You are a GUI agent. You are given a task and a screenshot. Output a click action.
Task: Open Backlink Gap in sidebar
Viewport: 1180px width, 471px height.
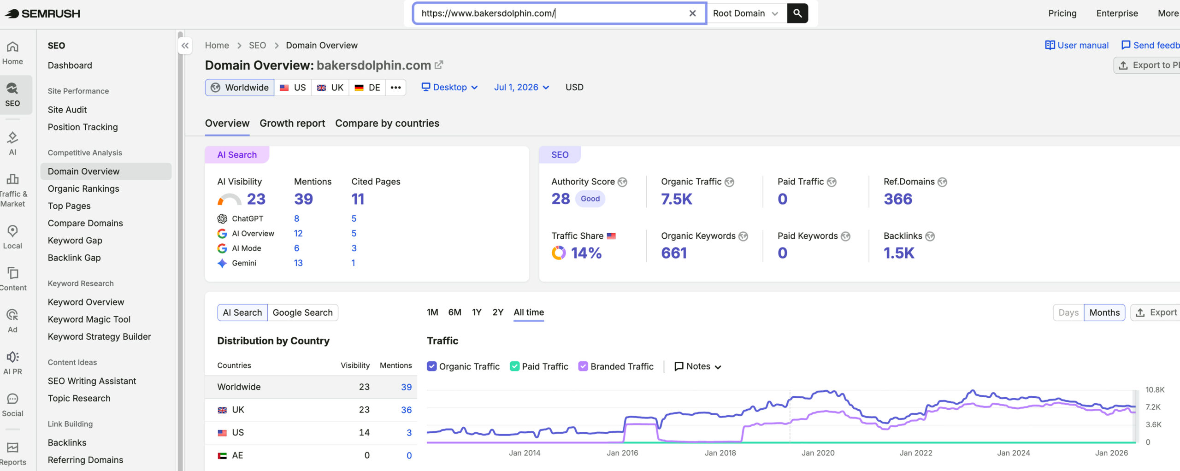74,258
